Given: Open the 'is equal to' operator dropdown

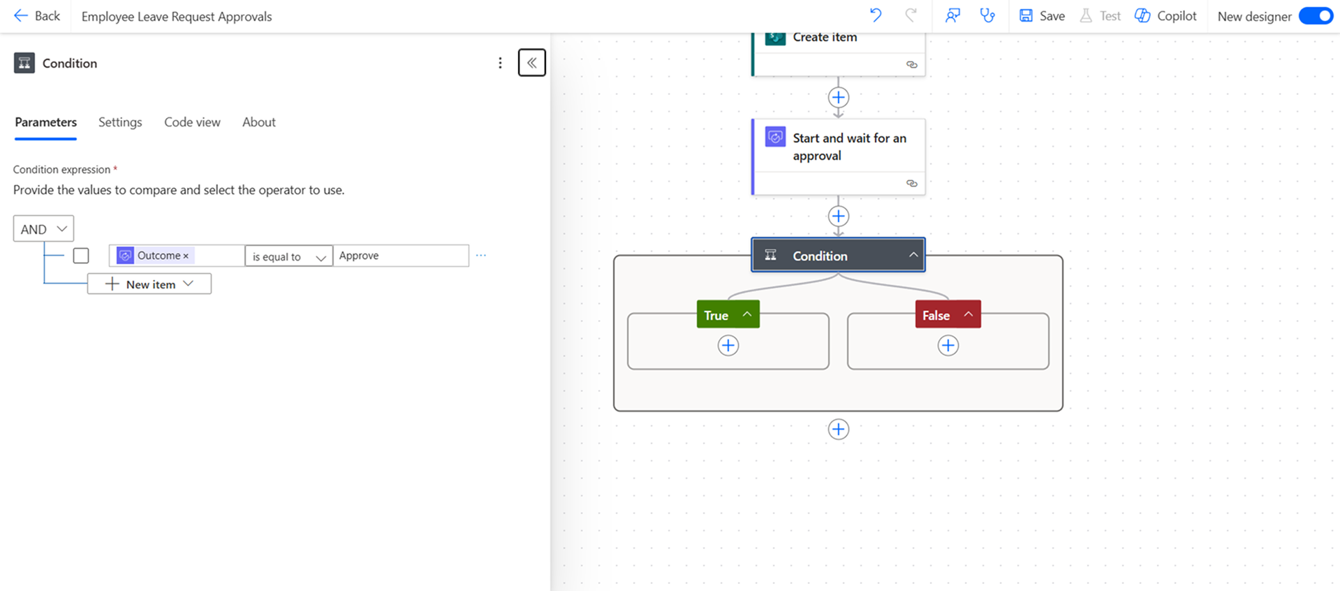Looking at the screenshot, I should 289,256.
